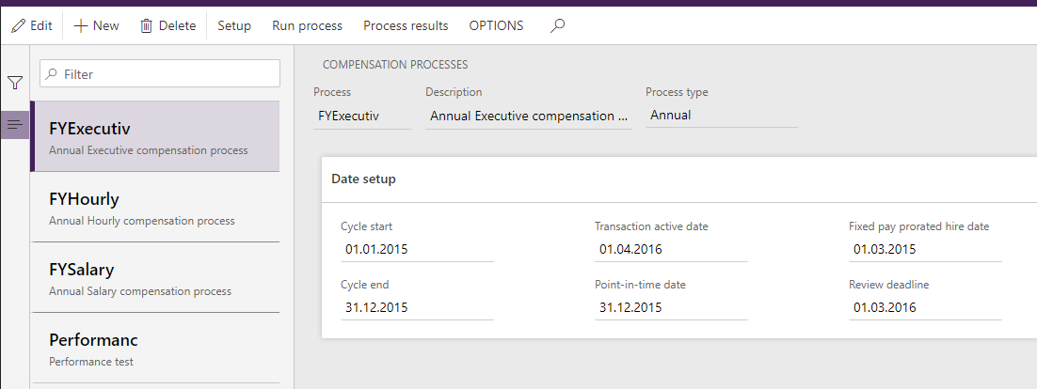Click Run process button

307,26
